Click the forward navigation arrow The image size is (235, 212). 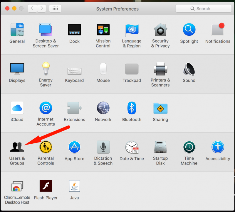41,9
